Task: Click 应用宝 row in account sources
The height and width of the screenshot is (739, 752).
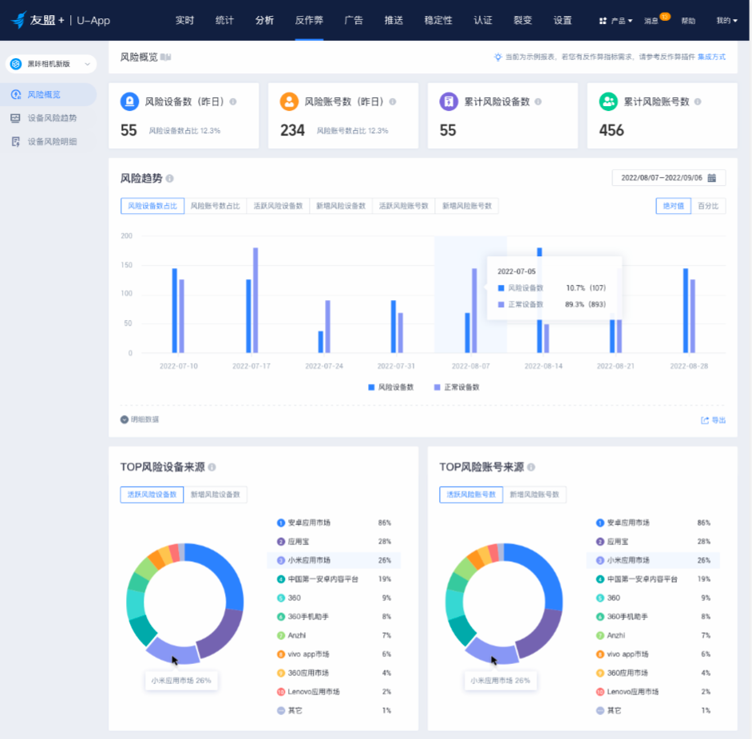Action: [653, 541]
